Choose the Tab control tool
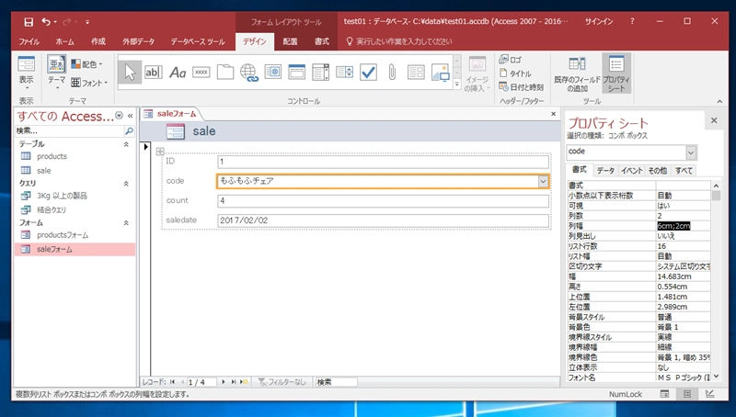This screenshot has height=417, width=736. point(225,73)
